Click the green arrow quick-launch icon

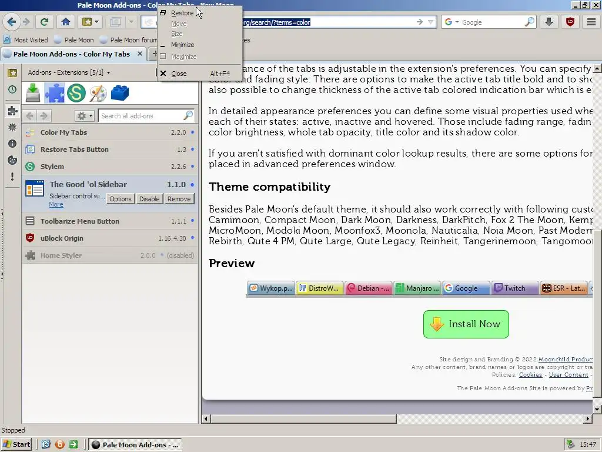point(73,444)
